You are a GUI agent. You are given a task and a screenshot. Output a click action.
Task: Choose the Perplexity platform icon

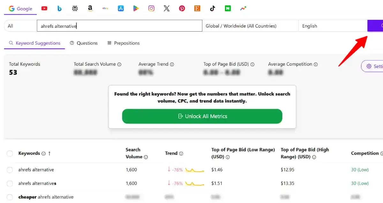pos(75,9)
